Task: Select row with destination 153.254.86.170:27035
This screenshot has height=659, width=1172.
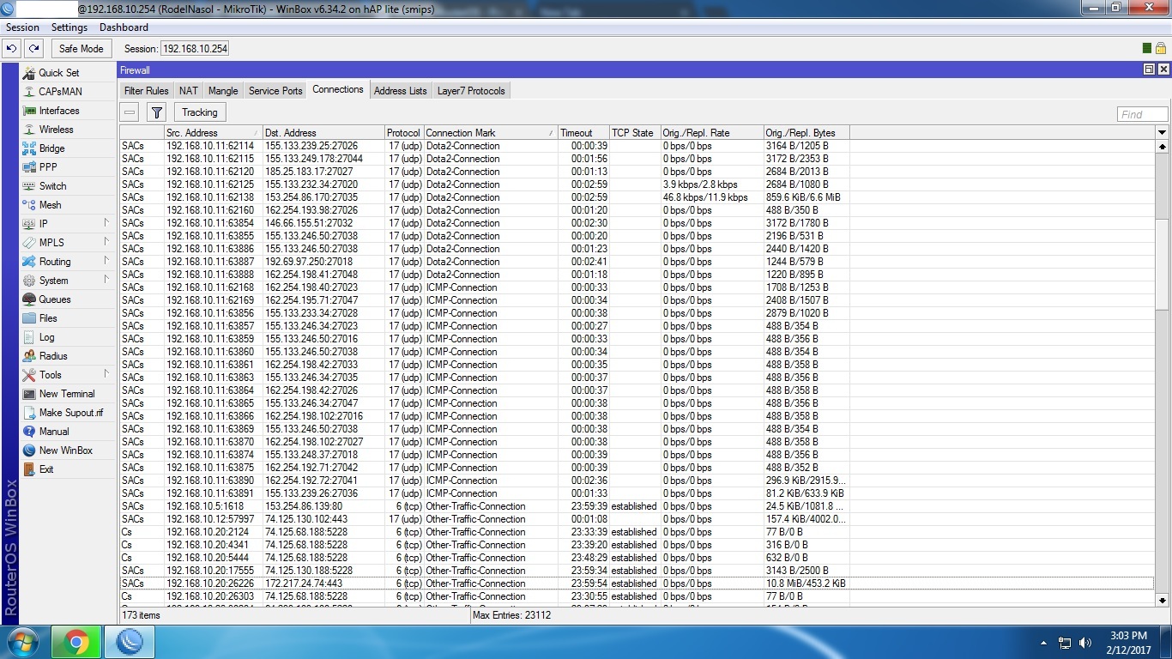Action: coord(636,197)
